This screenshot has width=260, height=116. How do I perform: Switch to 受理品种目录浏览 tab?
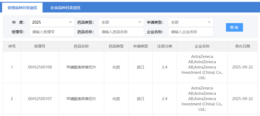pos(22,8)
